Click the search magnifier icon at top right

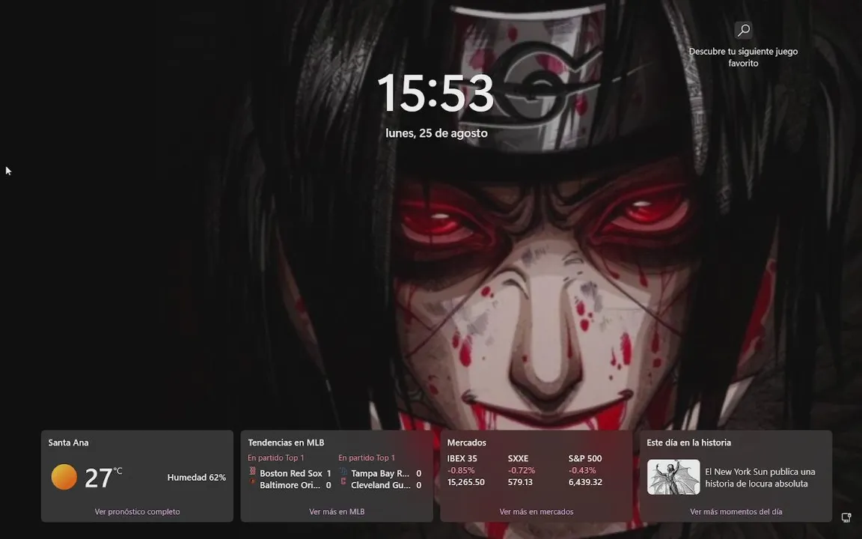743,30
